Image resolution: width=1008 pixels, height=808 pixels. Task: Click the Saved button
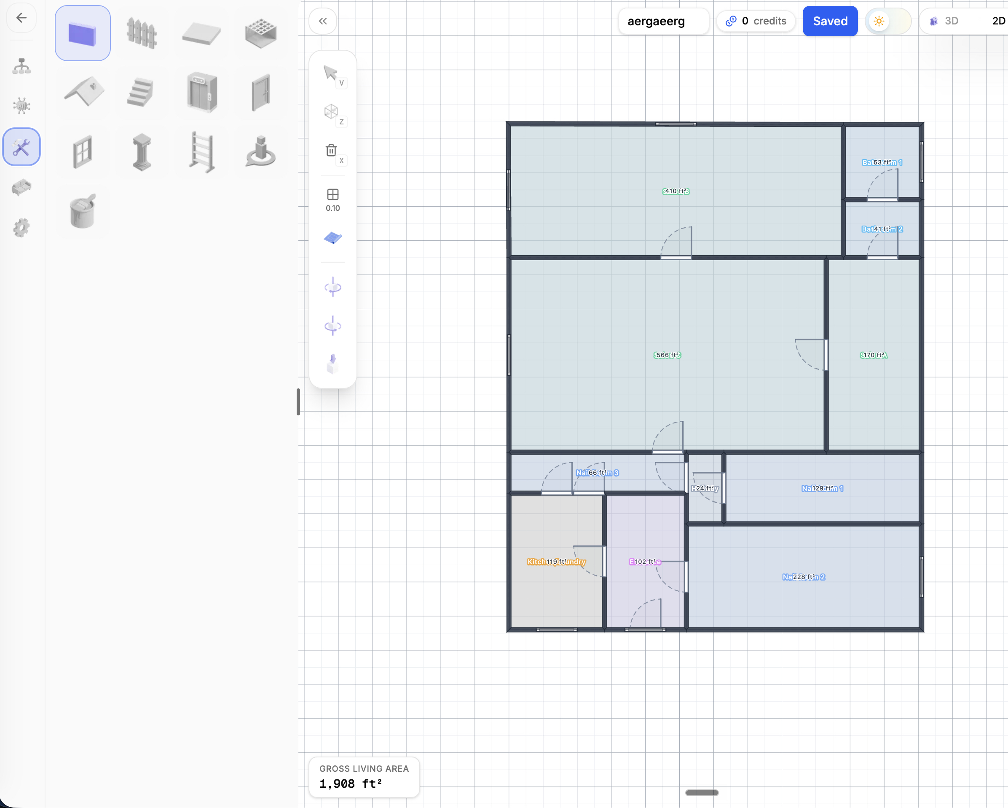pos(830,21)
